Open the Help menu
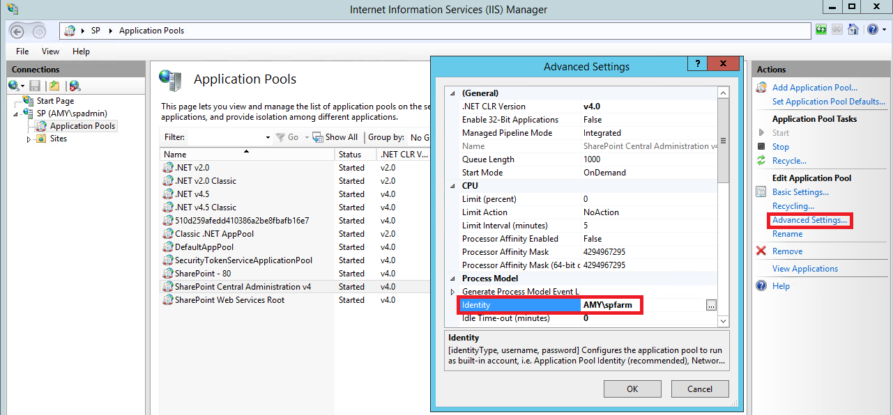 [81, 52]
